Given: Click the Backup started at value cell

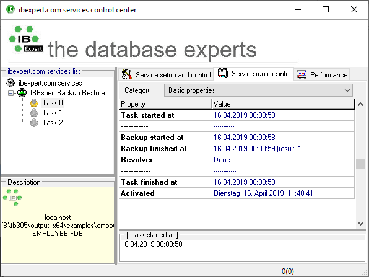Looking at the screenshot, I should 283,138.
